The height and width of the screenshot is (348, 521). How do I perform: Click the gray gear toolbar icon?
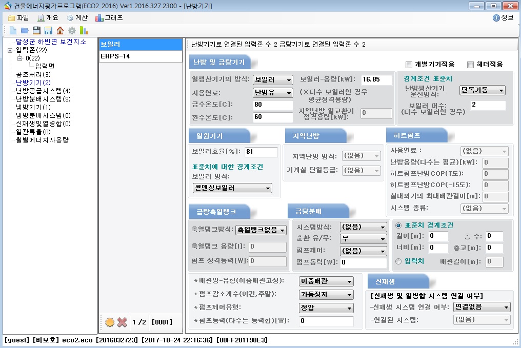72,31
